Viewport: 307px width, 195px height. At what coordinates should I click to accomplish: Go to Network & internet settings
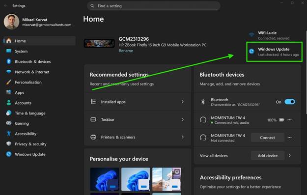pos(39,72)
